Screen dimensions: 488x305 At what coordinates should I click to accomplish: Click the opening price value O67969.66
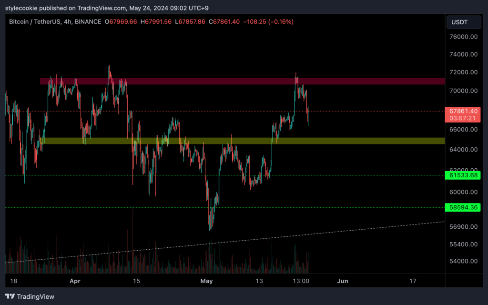(x=121, y=22)
